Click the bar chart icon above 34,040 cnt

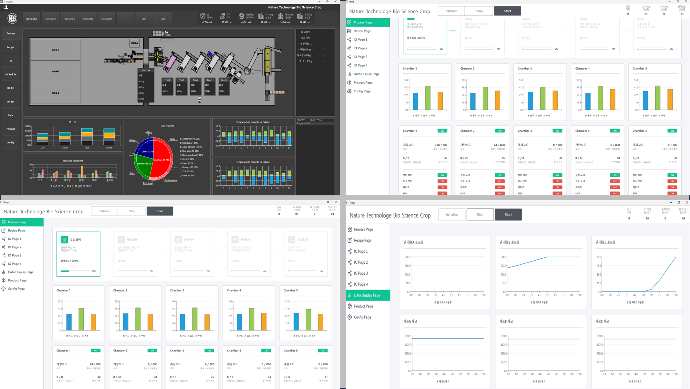pos(281,16)
